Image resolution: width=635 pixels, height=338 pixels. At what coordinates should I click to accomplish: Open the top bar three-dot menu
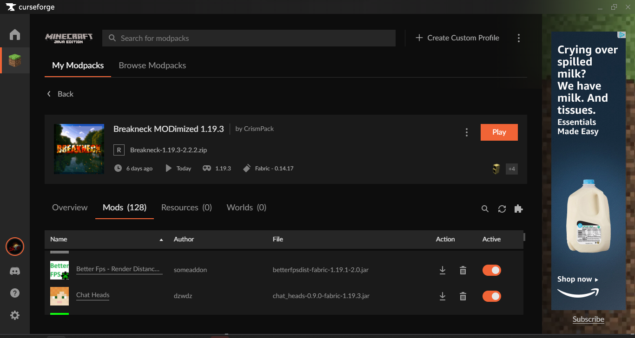pos(519,38)
